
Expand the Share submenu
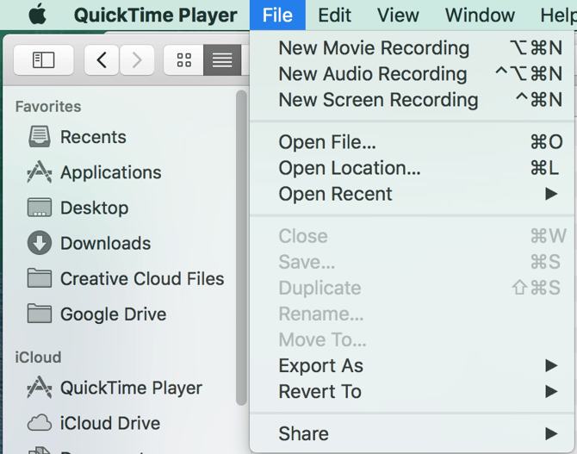click(x=412, y=433)
